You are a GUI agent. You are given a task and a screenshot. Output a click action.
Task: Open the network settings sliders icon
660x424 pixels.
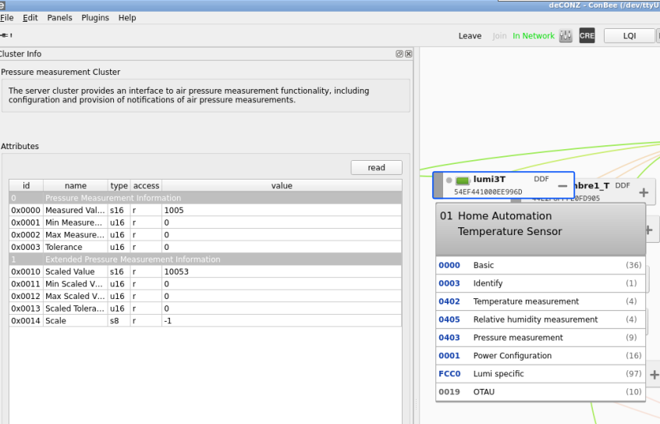coord(566,36)
